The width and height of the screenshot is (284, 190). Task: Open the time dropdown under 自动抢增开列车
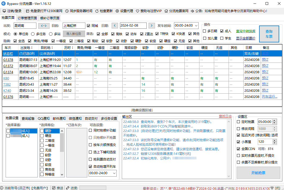pos(115,173)
